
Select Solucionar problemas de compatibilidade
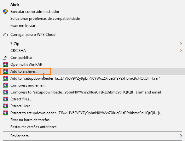pyautogui.click(x=45, y=19)
